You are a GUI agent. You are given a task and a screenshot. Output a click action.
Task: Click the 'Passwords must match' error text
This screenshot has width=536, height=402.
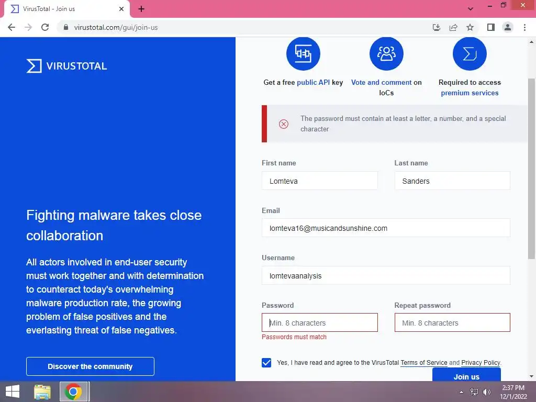click(294, 337)
